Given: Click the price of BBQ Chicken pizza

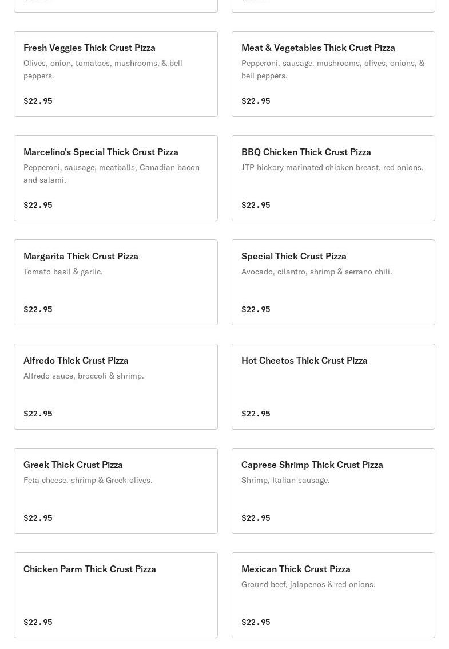Looking at the screenshot, I should pyautogui.click(x=256, y=205).
